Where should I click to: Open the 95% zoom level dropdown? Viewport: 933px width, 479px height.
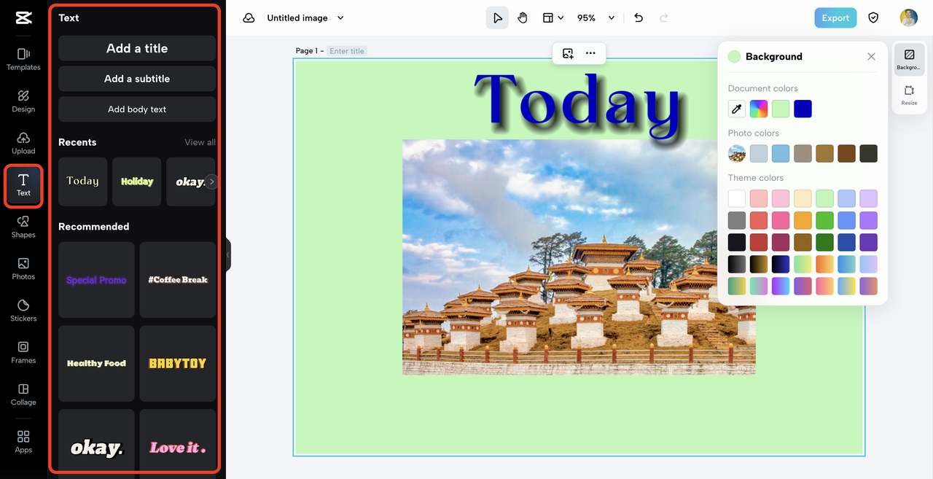596,18
